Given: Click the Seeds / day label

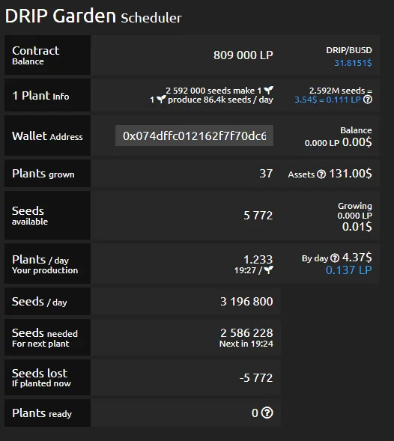Looking at the screenshot, I should point(40,302).
